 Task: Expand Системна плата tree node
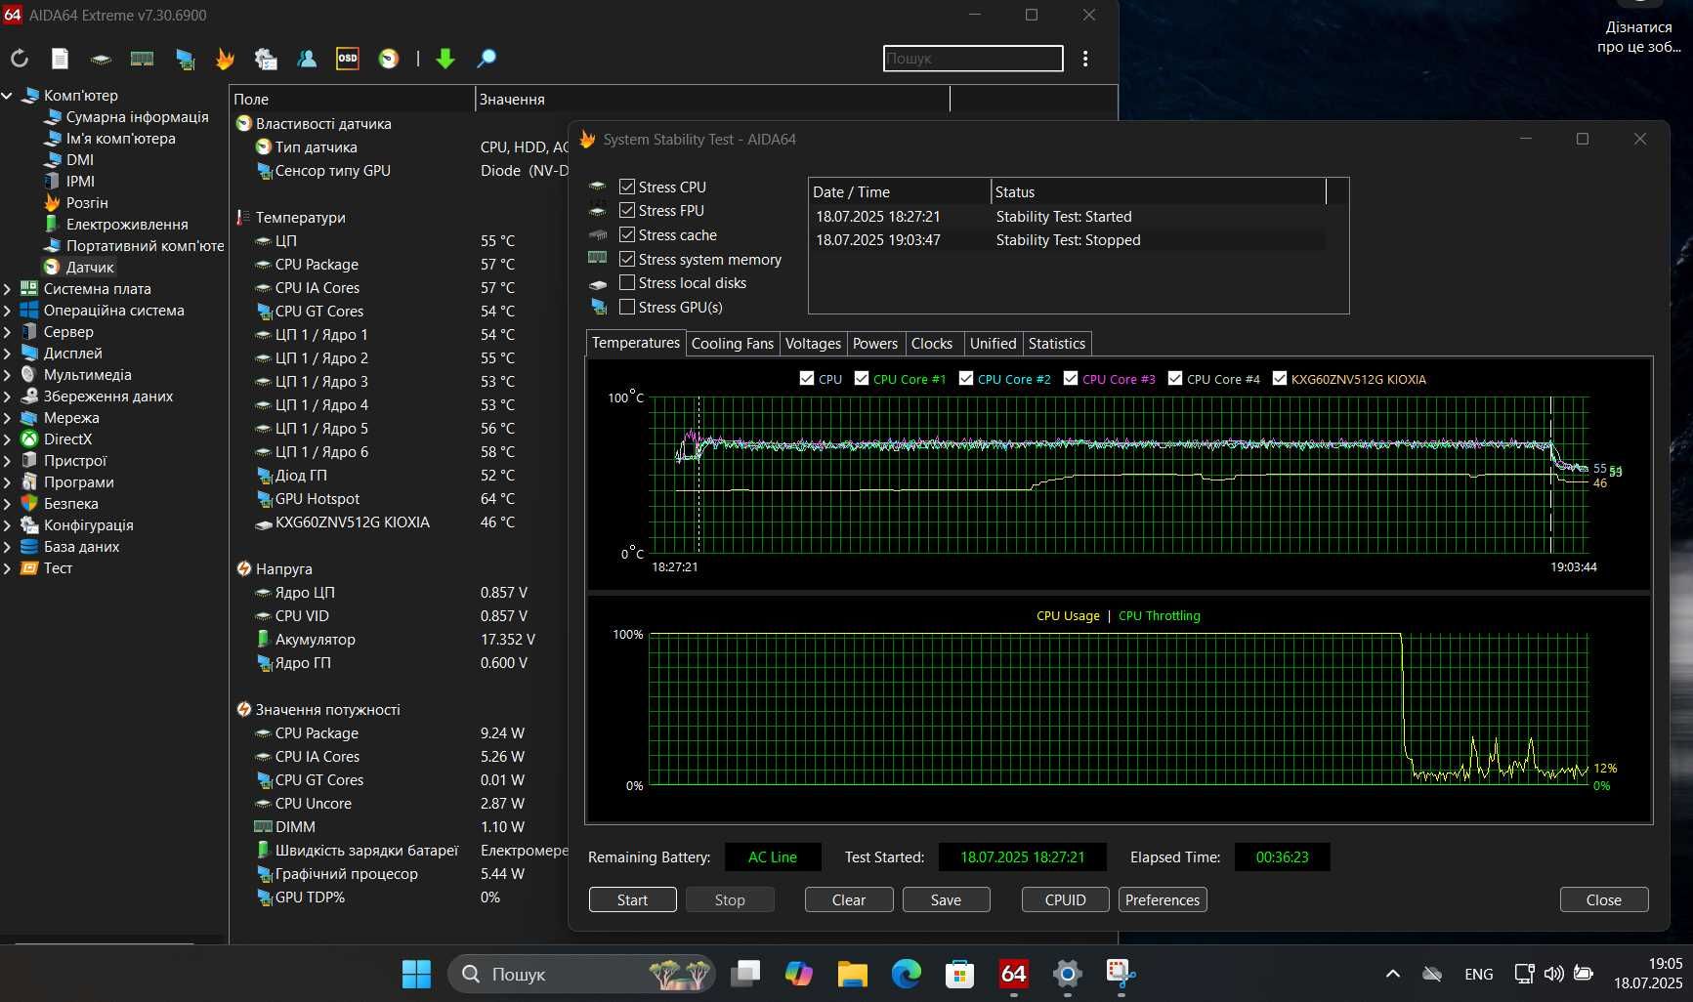8,288
